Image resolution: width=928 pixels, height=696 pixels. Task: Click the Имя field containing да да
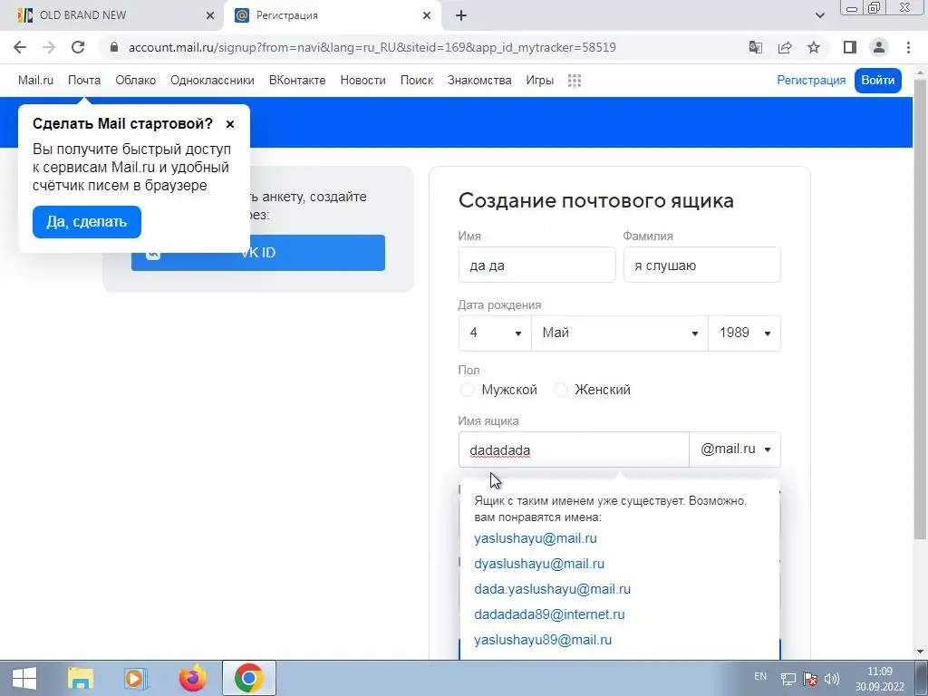(x=536, y=266)
